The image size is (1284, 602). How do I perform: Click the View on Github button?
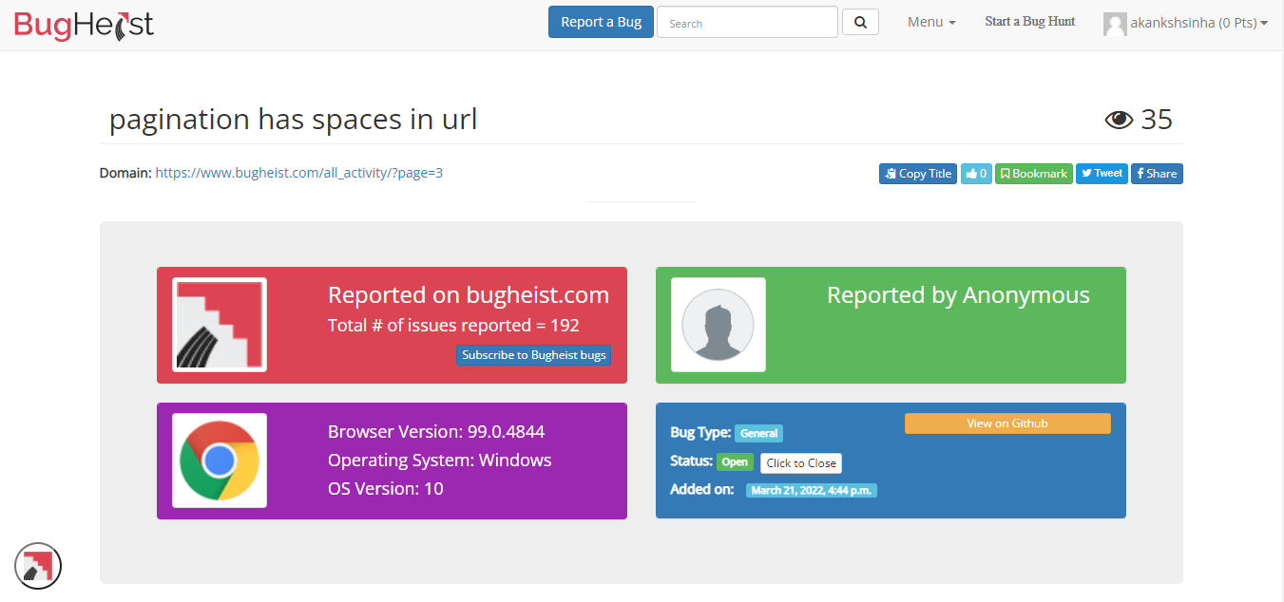[x=1007, y=423]
